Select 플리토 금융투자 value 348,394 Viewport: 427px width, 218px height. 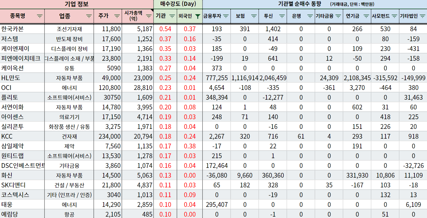pos(217,97)
